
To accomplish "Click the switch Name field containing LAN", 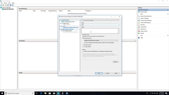I will (x=100, y=25).
